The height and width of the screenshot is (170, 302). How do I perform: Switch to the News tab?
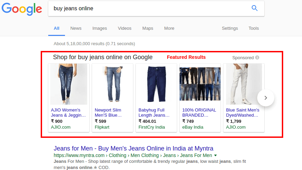[76, 28]
